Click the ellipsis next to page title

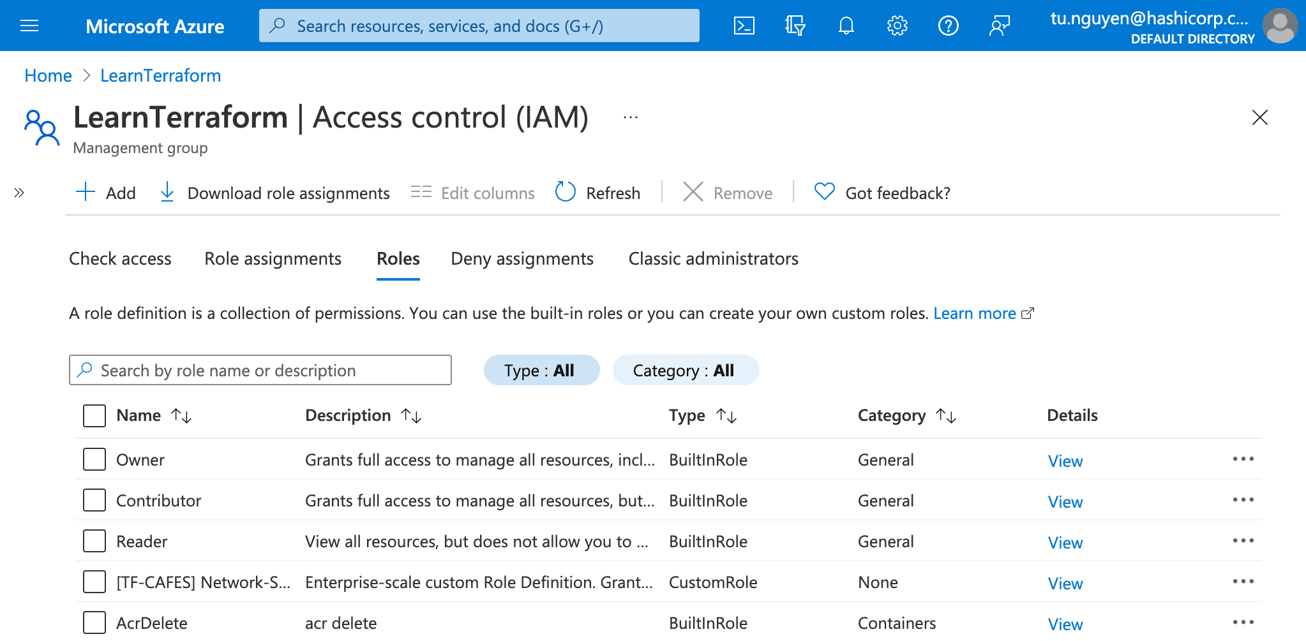(631, 117)
